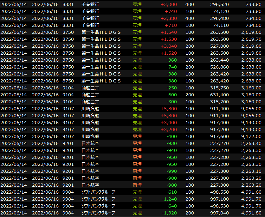Click the +3,000 profit cell for 千葉銀行
The width and height of the screenshot is (265, 217).
169,4
